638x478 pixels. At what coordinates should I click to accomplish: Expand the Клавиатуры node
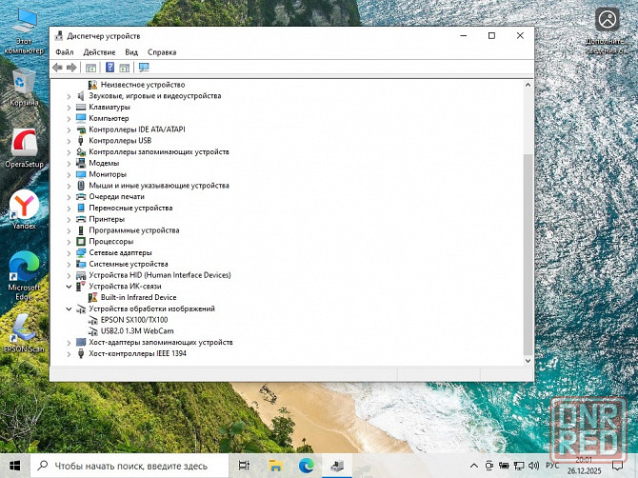pos(69,108)
